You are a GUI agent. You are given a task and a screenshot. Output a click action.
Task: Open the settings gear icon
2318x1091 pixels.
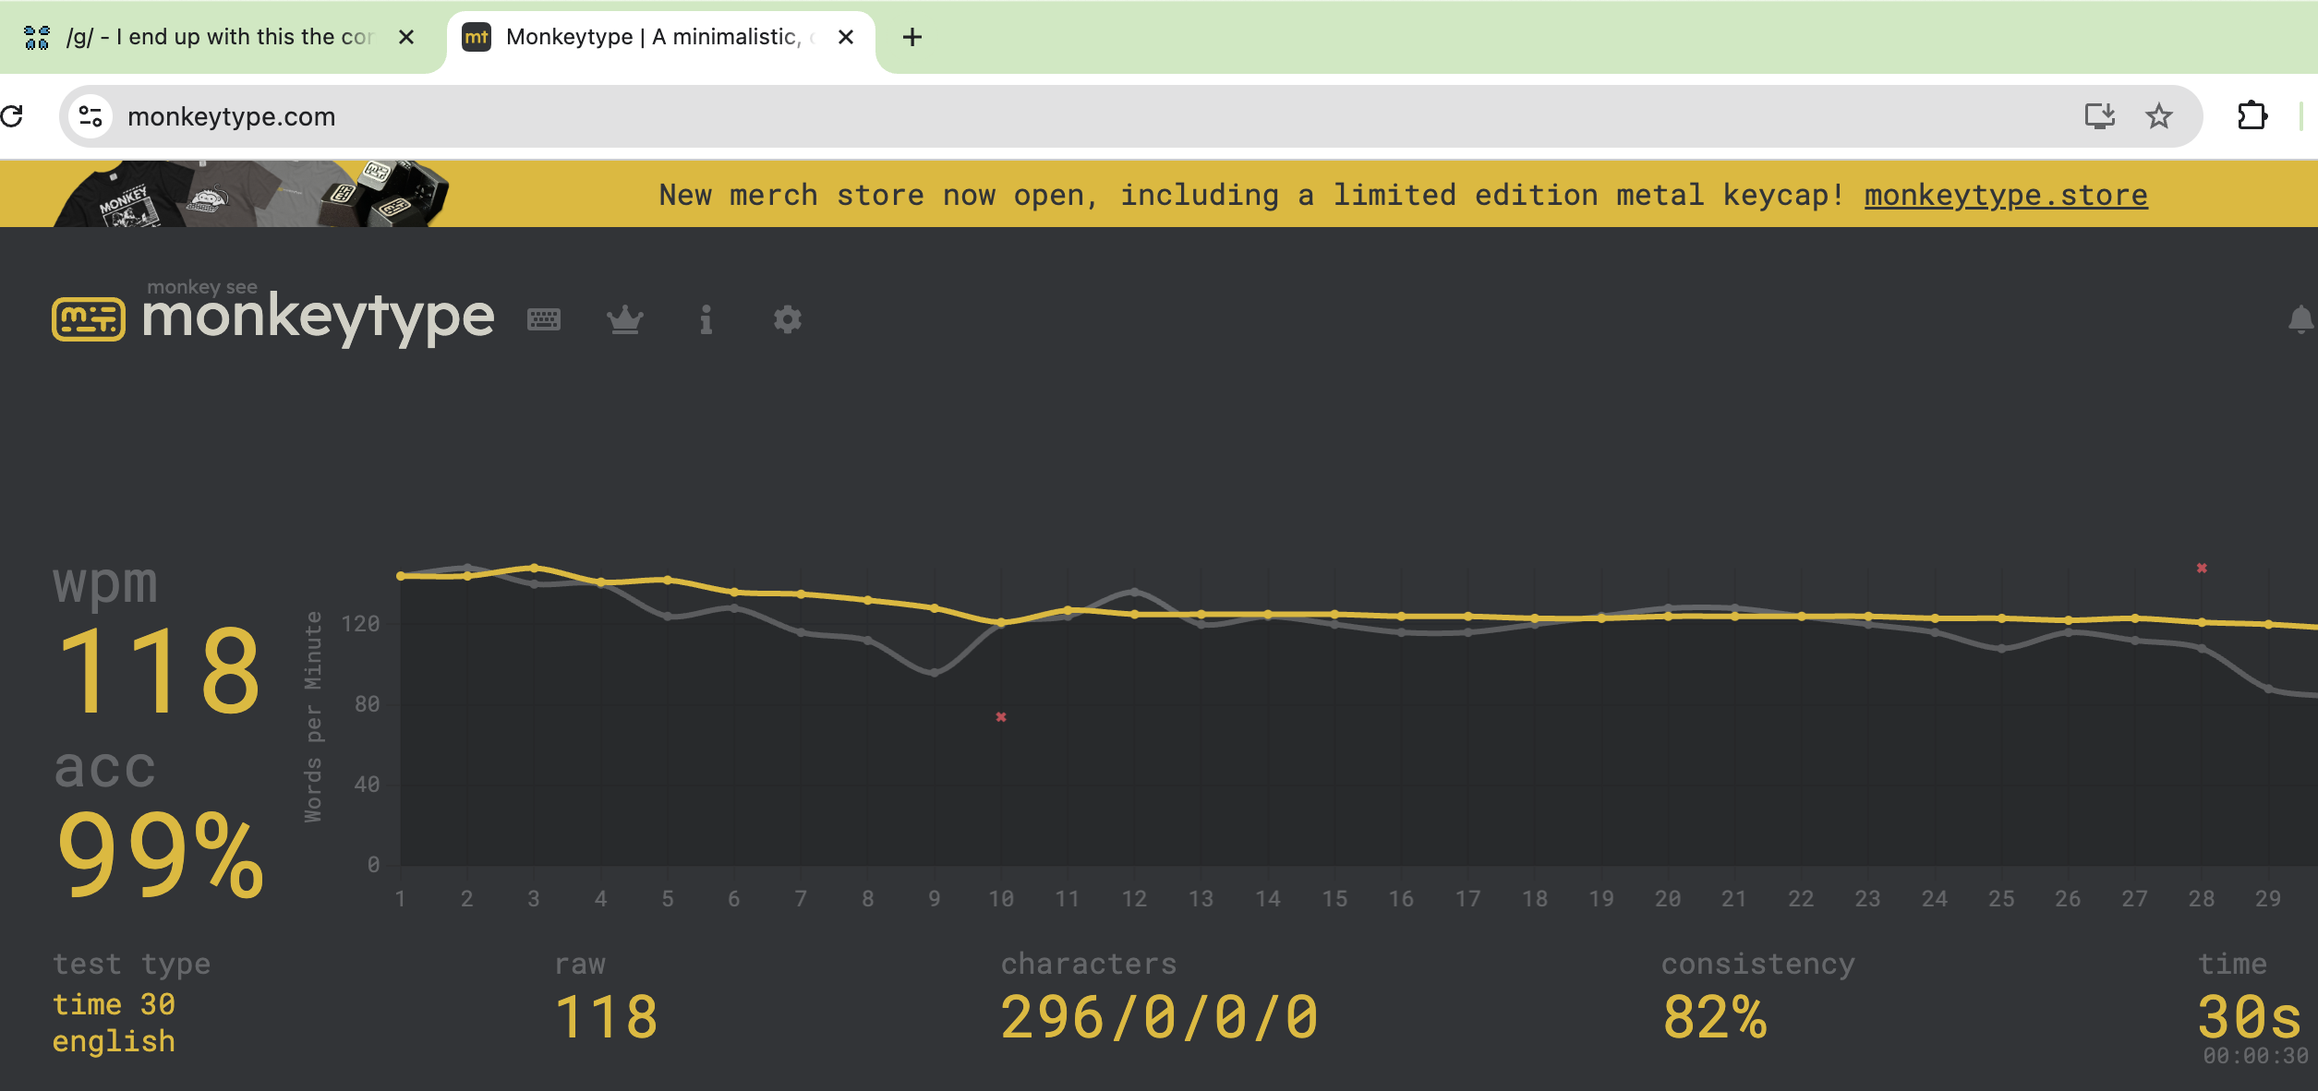788,319
